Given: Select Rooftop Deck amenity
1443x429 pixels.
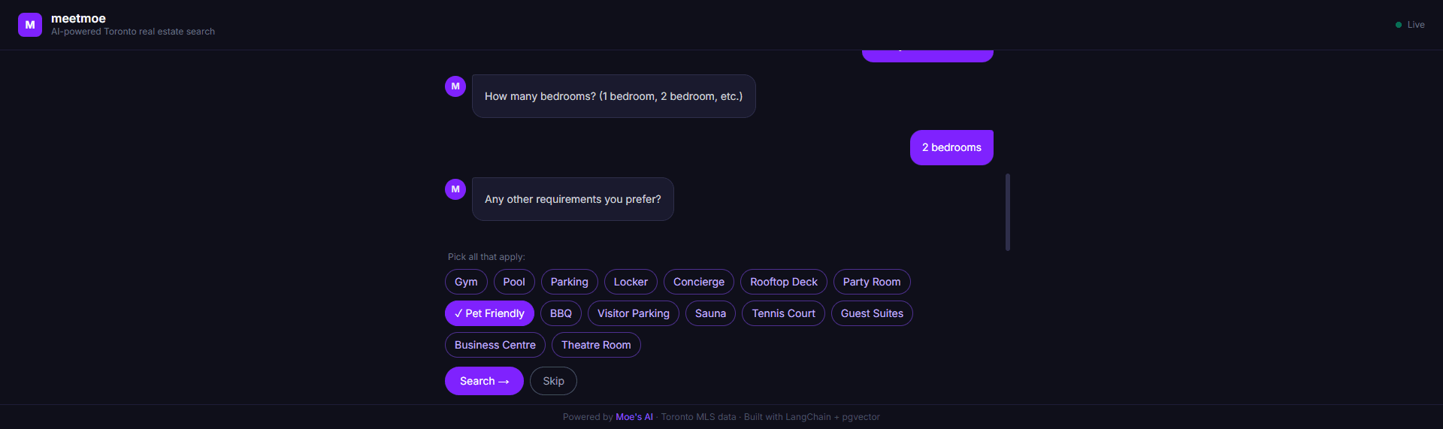Looking at the screenshot, I should [x=783, y=282].
